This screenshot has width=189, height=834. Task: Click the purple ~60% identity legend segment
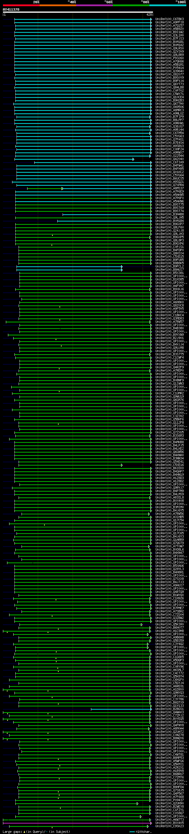coord(95,5)
